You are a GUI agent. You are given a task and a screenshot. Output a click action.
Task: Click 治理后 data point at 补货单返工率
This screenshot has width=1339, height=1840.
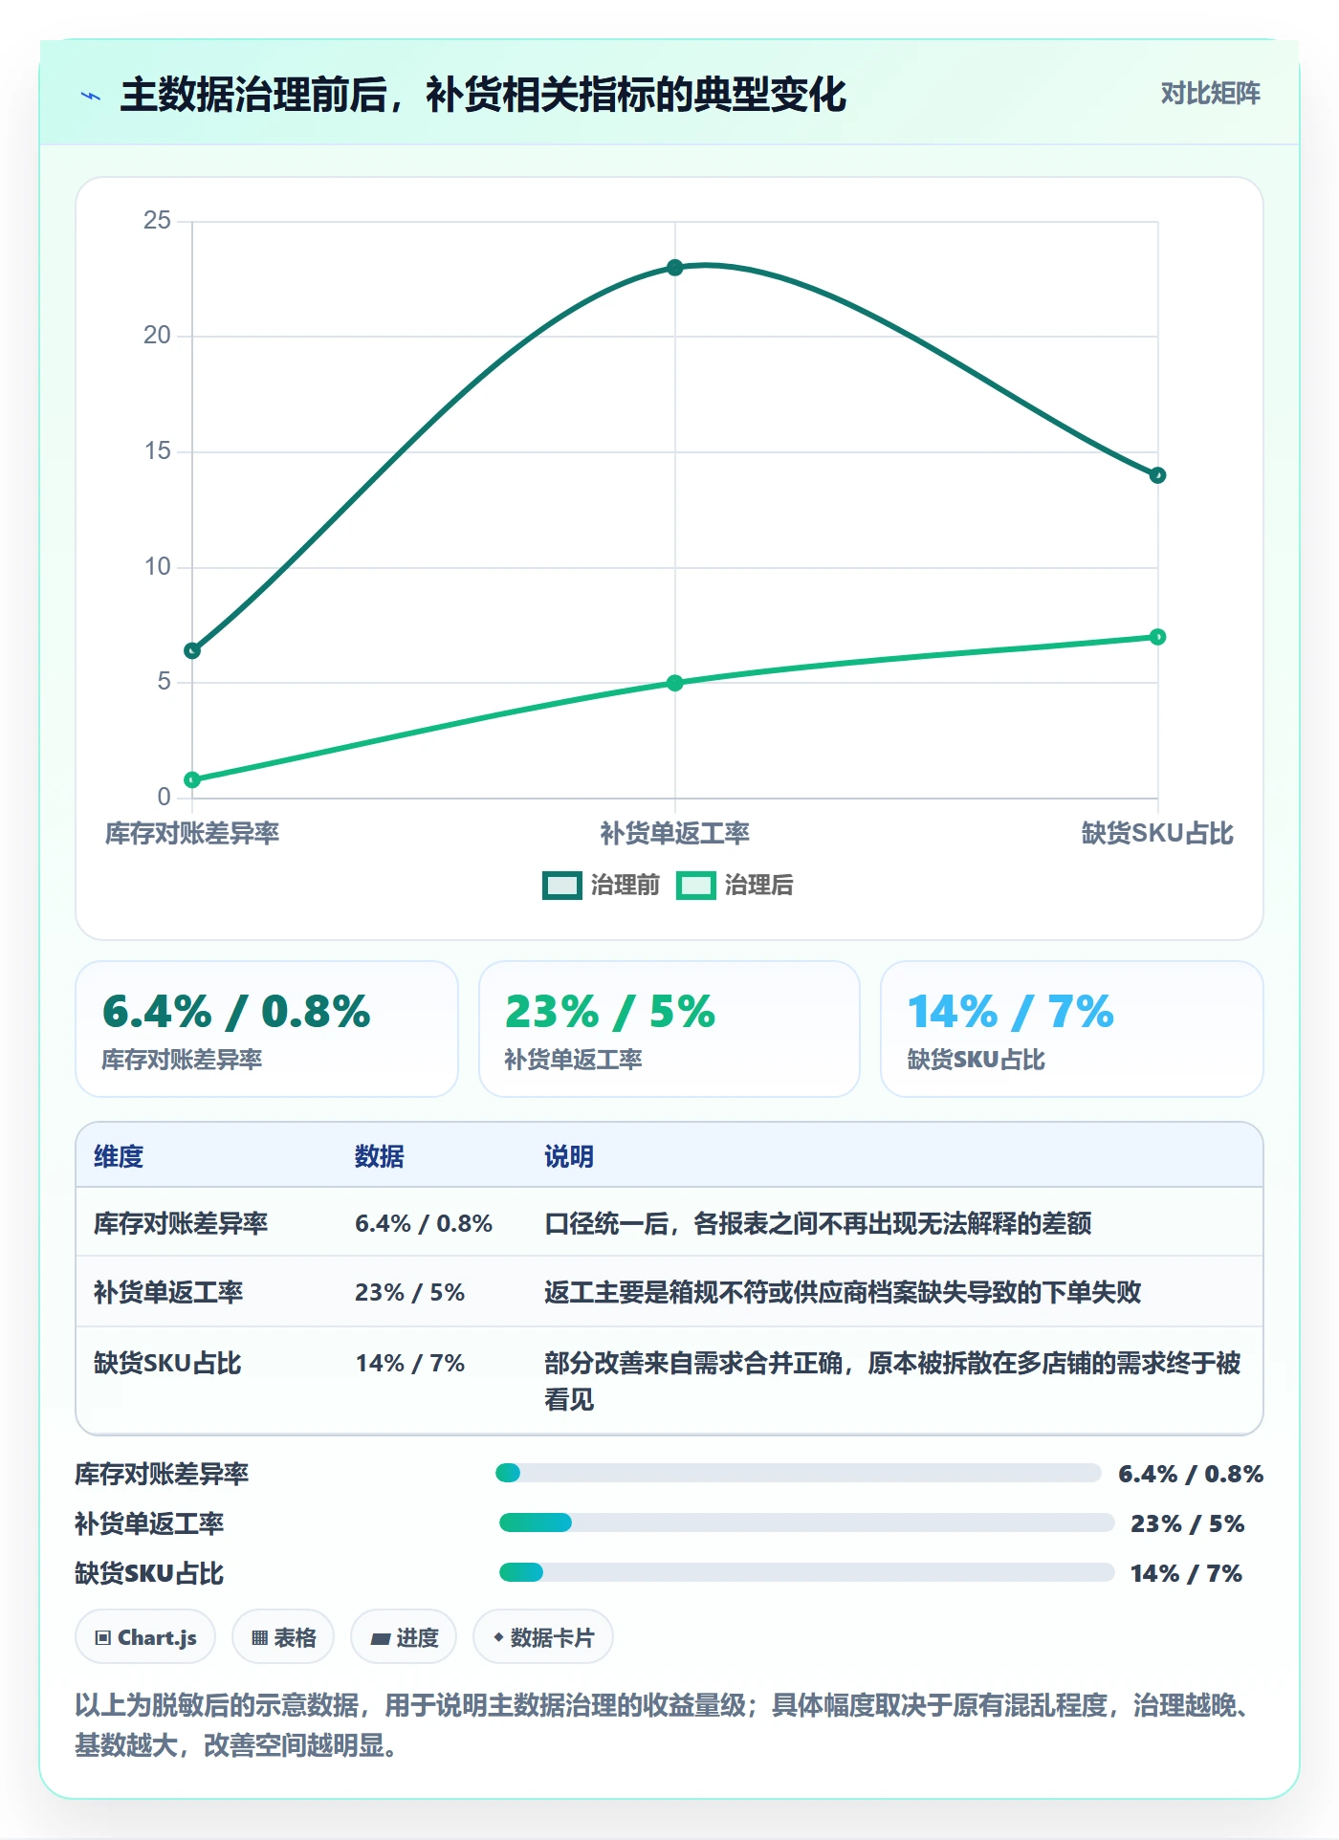coord(675,683)
